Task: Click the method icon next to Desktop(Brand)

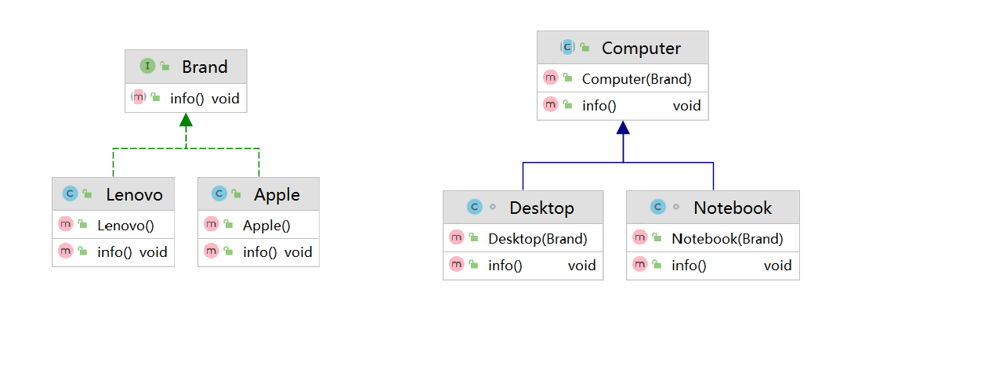Action: coord(457,238)
